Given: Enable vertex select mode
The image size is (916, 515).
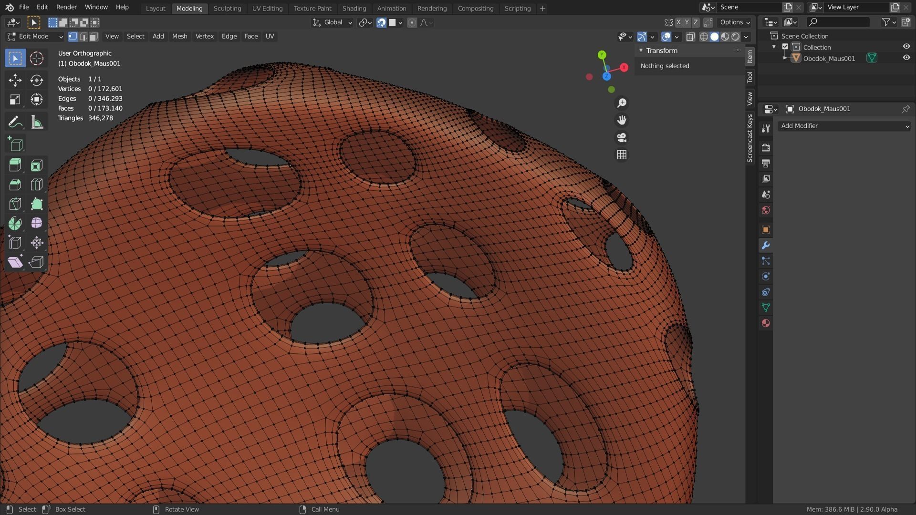Looking at the screenshot, I should [73, 37].
